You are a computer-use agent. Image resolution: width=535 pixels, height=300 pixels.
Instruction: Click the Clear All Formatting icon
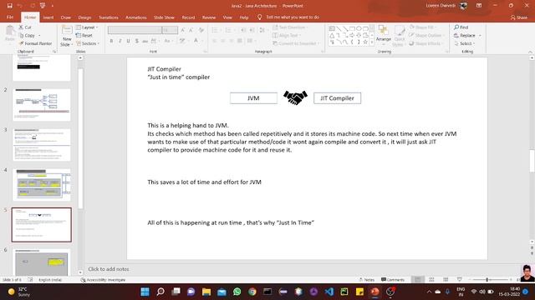coord(201,30)
